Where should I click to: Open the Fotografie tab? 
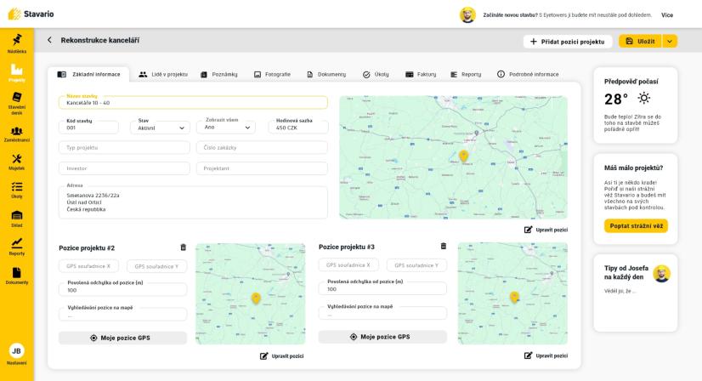[272, 74]
